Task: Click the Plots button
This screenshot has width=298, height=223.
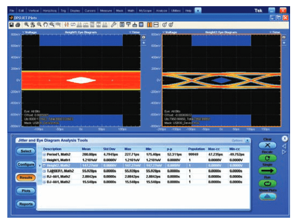Action: pos(26,191)
